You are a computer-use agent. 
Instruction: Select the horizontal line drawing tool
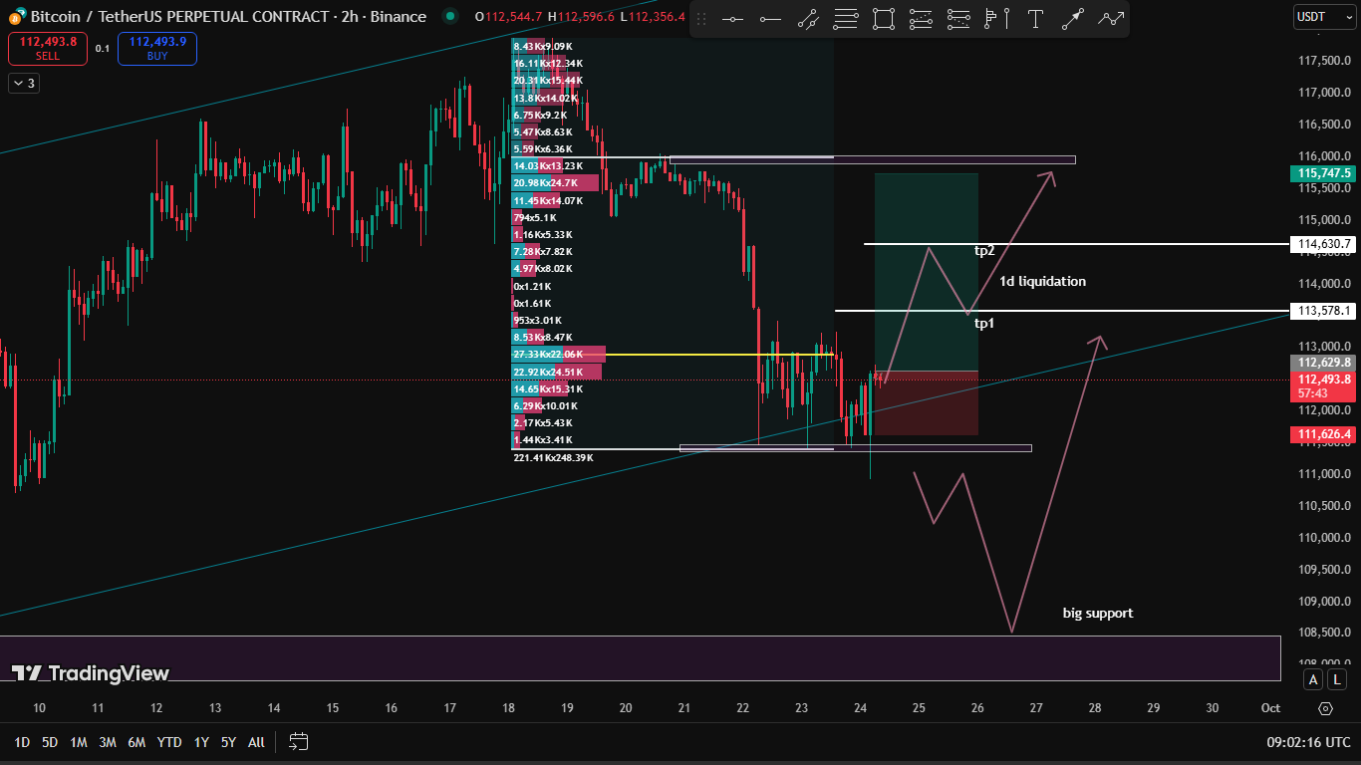click(x=732, y=19)
